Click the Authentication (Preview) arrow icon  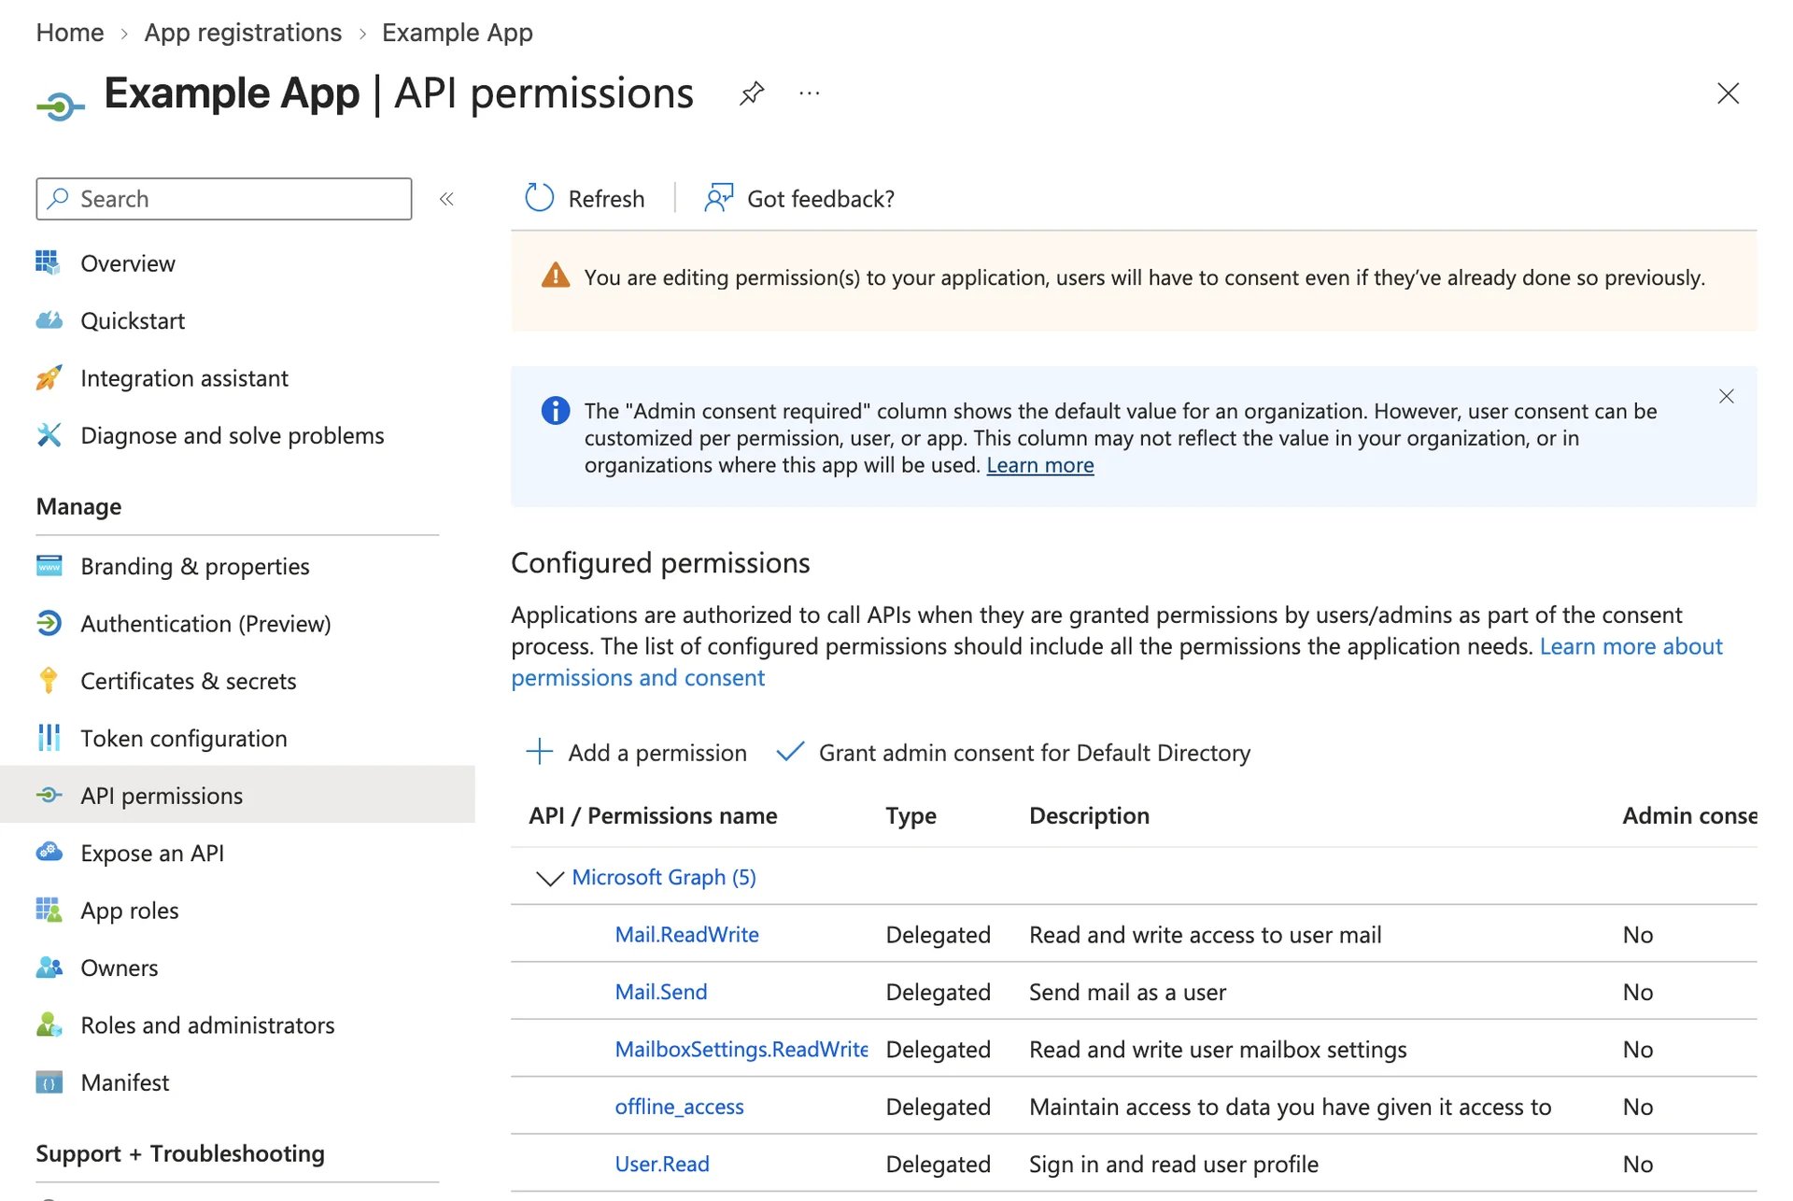click(49, 623)
